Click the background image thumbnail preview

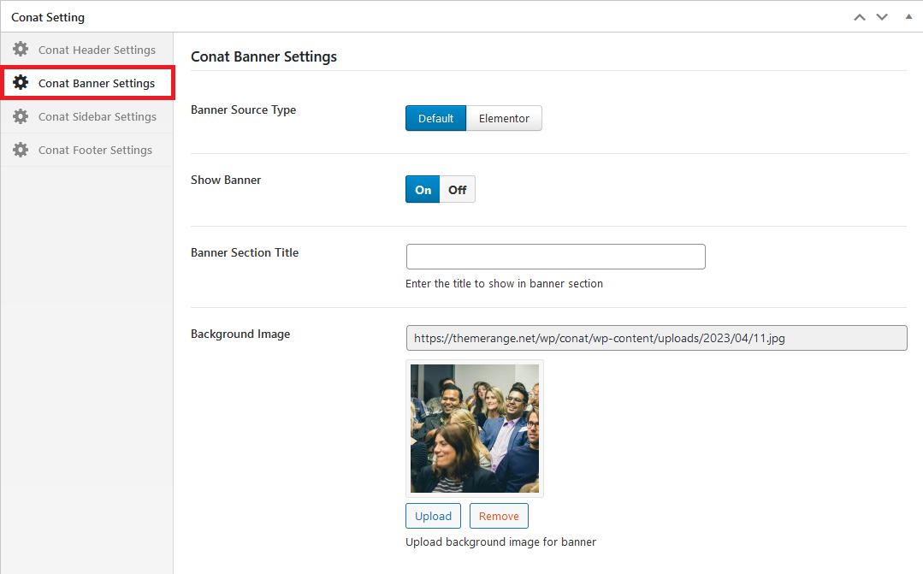(x=475, y=429)
